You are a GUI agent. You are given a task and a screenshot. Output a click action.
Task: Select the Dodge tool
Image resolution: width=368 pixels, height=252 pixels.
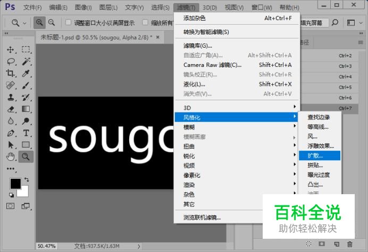point(26,121)
